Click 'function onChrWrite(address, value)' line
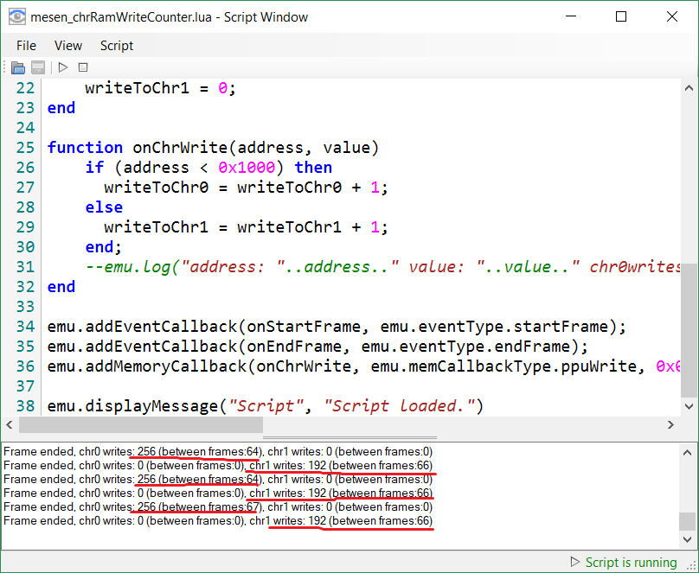This screenshot has height=573, width=699. pyautogui.click(x=213, y=148)
